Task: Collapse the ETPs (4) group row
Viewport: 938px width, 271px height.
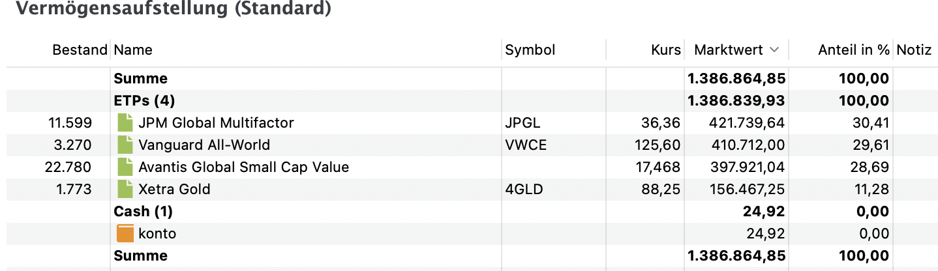Action: 144,100
